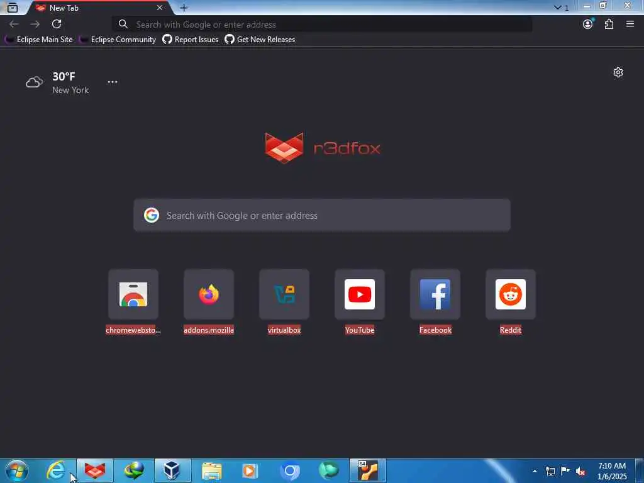
Task: Launch Internet Explorer from the taskbar
Action: [56, 470]
